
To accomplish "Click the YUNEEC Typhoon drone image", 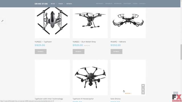I will [52, 23].
